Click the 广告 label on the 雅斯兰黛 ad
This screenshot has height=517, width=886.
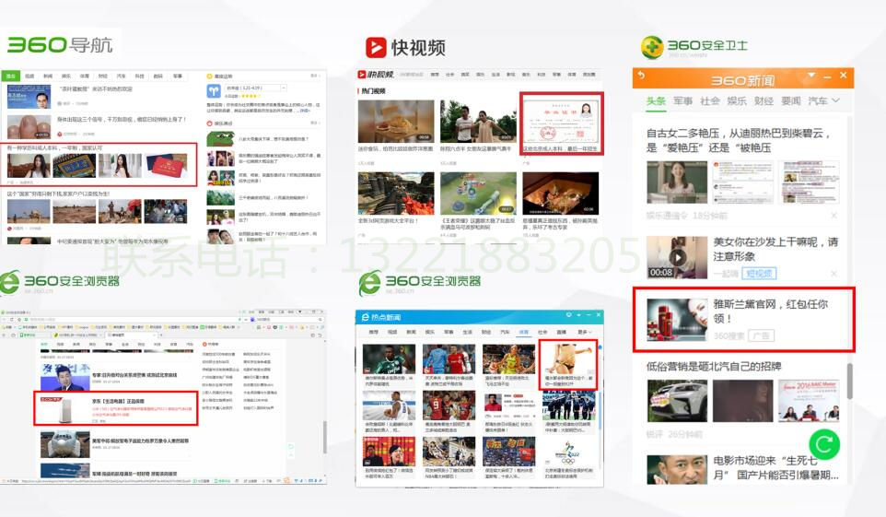[x=761, y=335]
